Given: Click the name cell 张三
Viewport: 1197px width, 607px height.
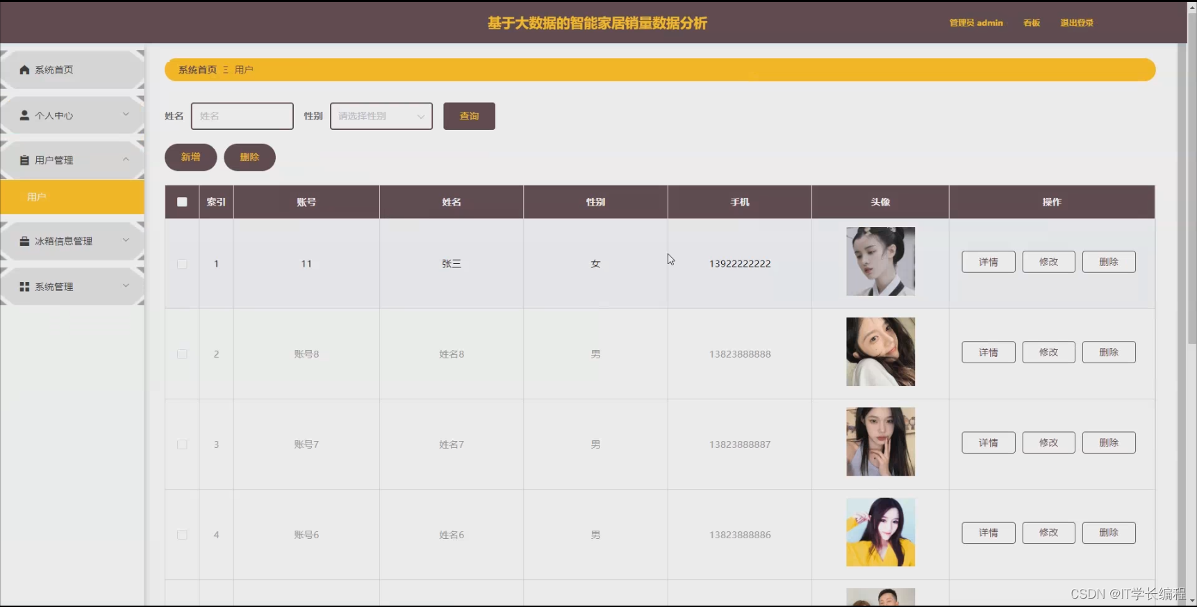Looking at the screenshot, I should 452,264.
